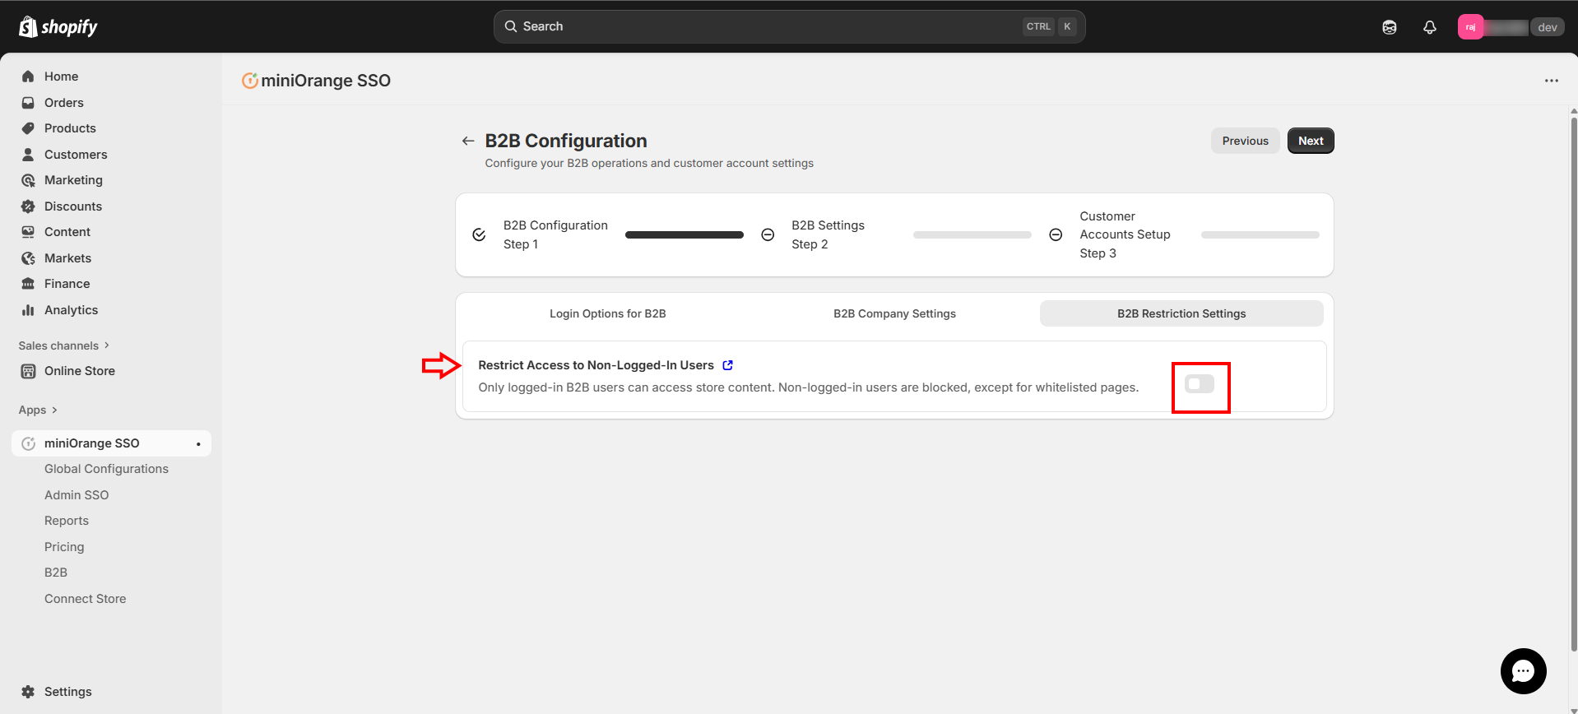Click the miniOrange SSO sidebar app icon

click(x=28, y=443)
